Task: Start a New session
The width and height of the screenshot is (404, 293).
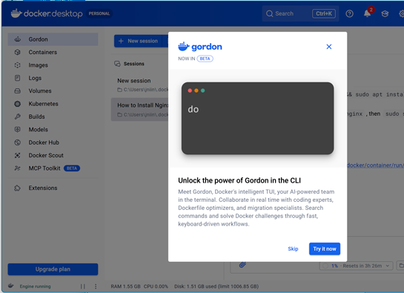Action: tap(138, 41)
